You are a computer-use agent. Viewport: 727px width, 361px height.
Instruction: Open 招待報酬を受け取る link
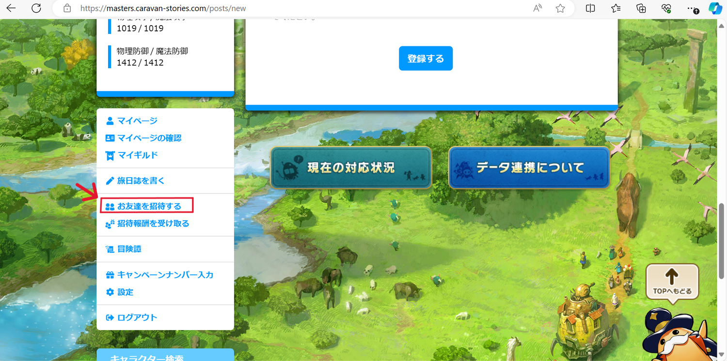[153, 224]
